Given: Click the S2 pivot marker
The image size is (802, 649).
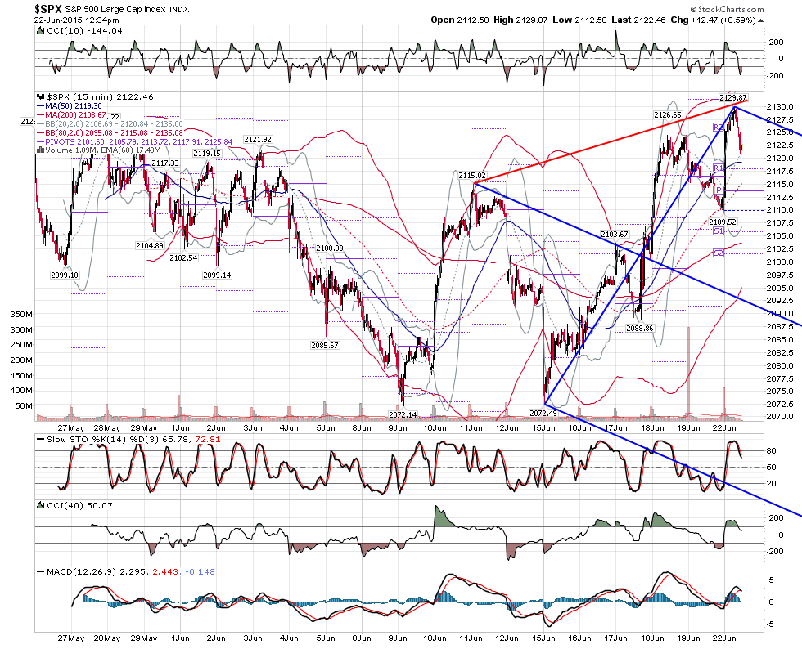Looking at the screenshot, I should click(719, 253).
